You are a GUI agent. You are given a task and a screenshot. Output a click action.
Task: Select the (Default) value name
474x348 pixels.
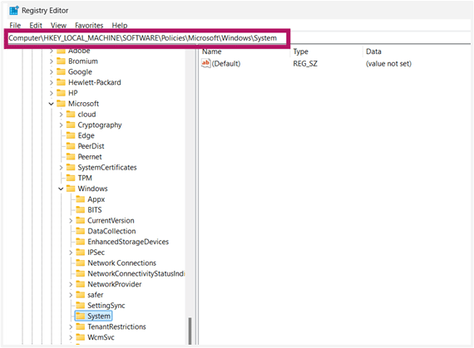click(x=226, y=64)
